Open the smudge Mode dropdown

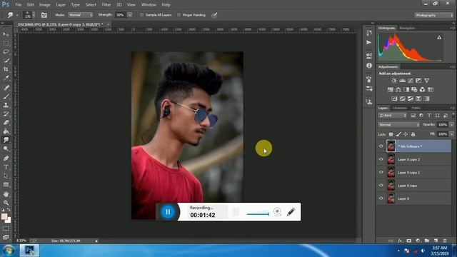[x=81, y=15]
